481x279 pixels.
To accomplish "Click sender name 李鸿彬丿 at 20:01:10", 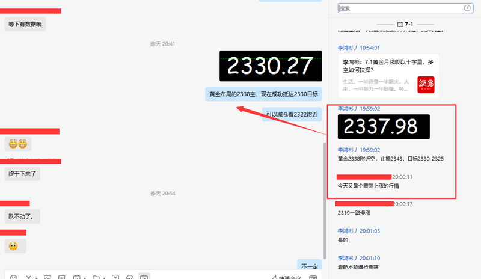I will [x=348, y=258].
